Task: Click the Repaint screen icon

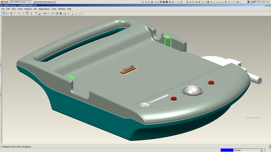Action: [3, 13]
